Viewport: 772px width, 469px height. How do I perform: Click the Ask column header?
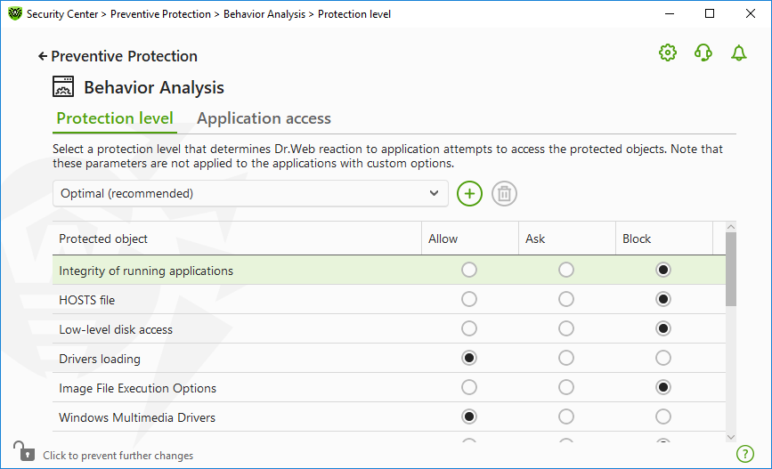click(x=566, y=239)
